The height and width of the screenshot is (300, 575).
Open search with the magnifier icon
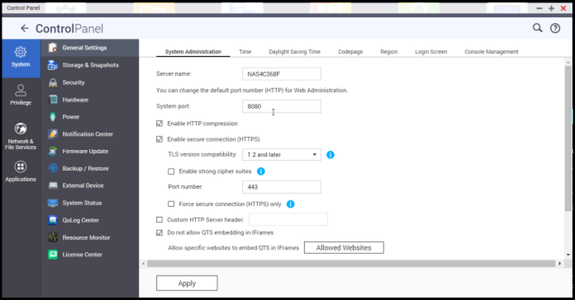(537, 28)
